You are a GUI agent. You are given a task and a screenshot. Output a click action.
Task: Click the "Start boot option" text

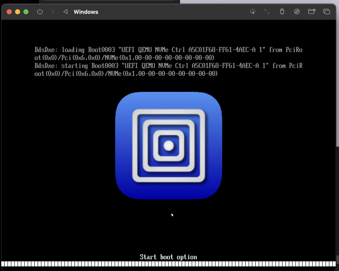pos(168,257)
